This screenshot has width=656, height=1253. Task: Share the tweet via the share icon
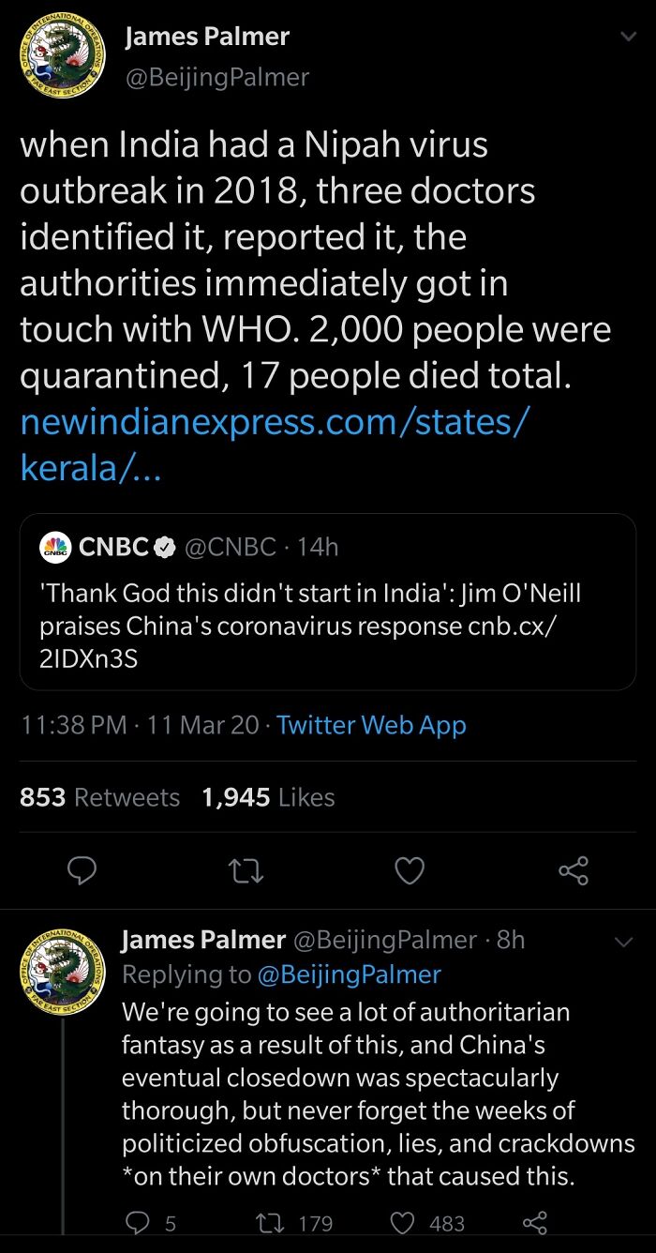point(574,871)
